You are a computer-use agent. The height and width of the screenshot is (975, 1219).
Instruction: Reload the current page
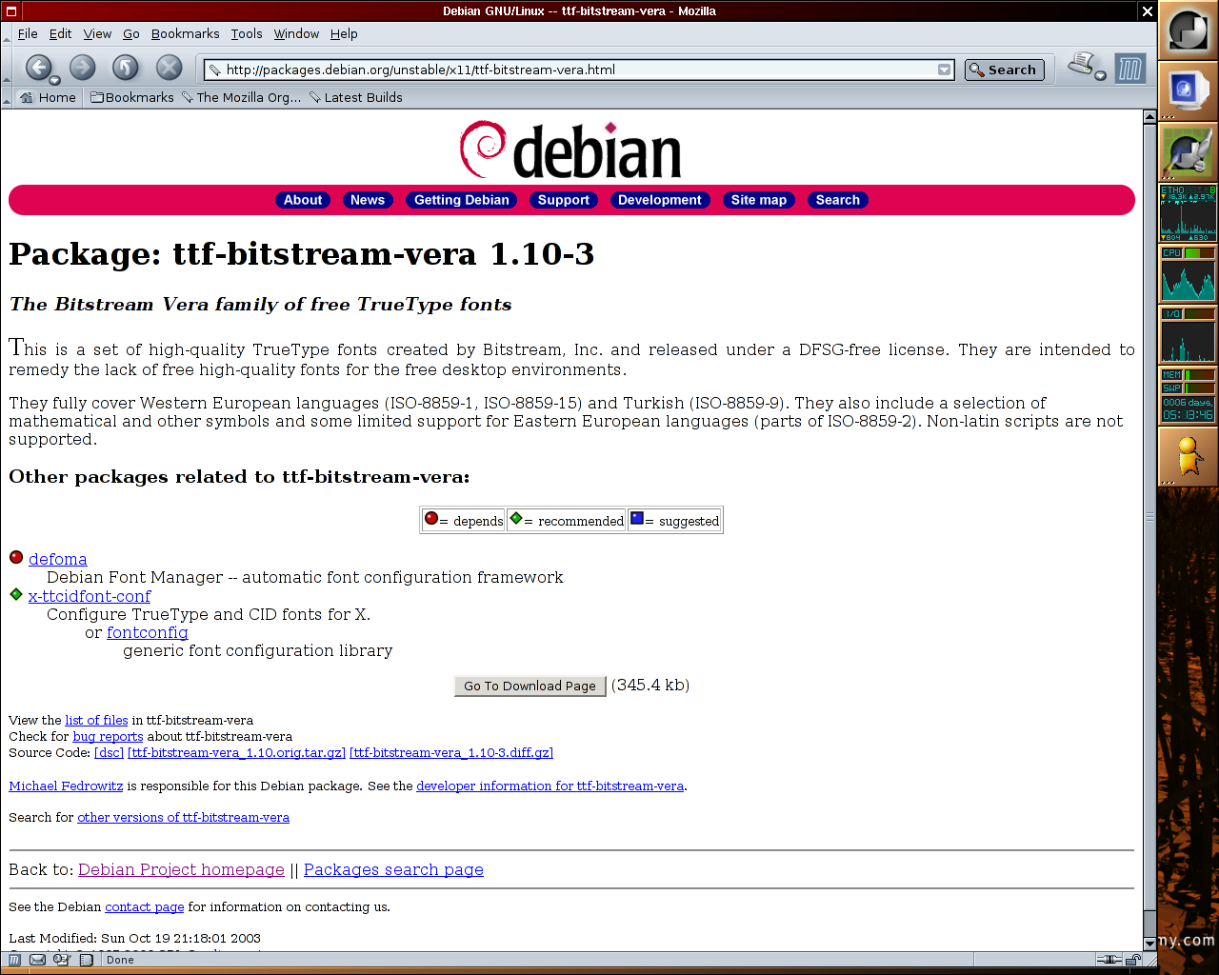(x=126, y=68)
